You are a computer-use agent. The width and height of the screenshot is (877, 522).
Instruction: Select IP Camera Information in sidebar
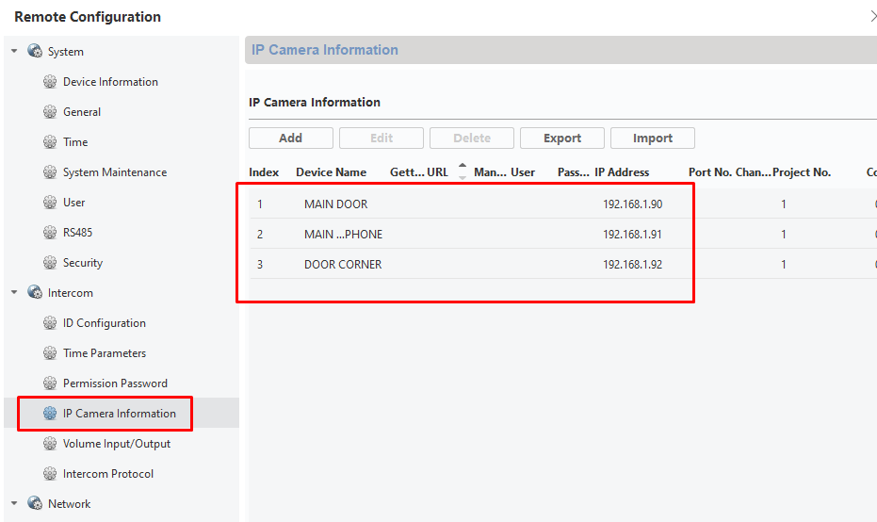click(x=119, y=414)
